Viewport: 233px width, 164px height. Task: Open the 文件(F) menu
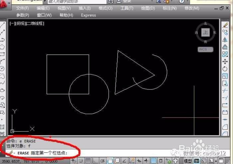click(x=22, y=8)
